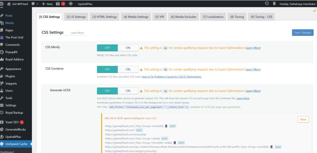Set CSS Combine to OFF

pyautogui.click(x=107, y=69)
